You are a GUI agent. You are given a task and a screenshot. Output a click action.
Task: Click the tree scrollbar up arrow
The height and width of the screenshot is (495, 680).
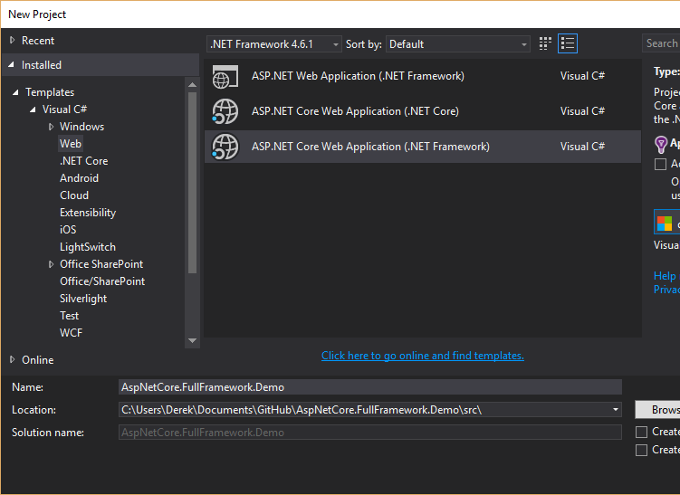click(x=193, y=84)
